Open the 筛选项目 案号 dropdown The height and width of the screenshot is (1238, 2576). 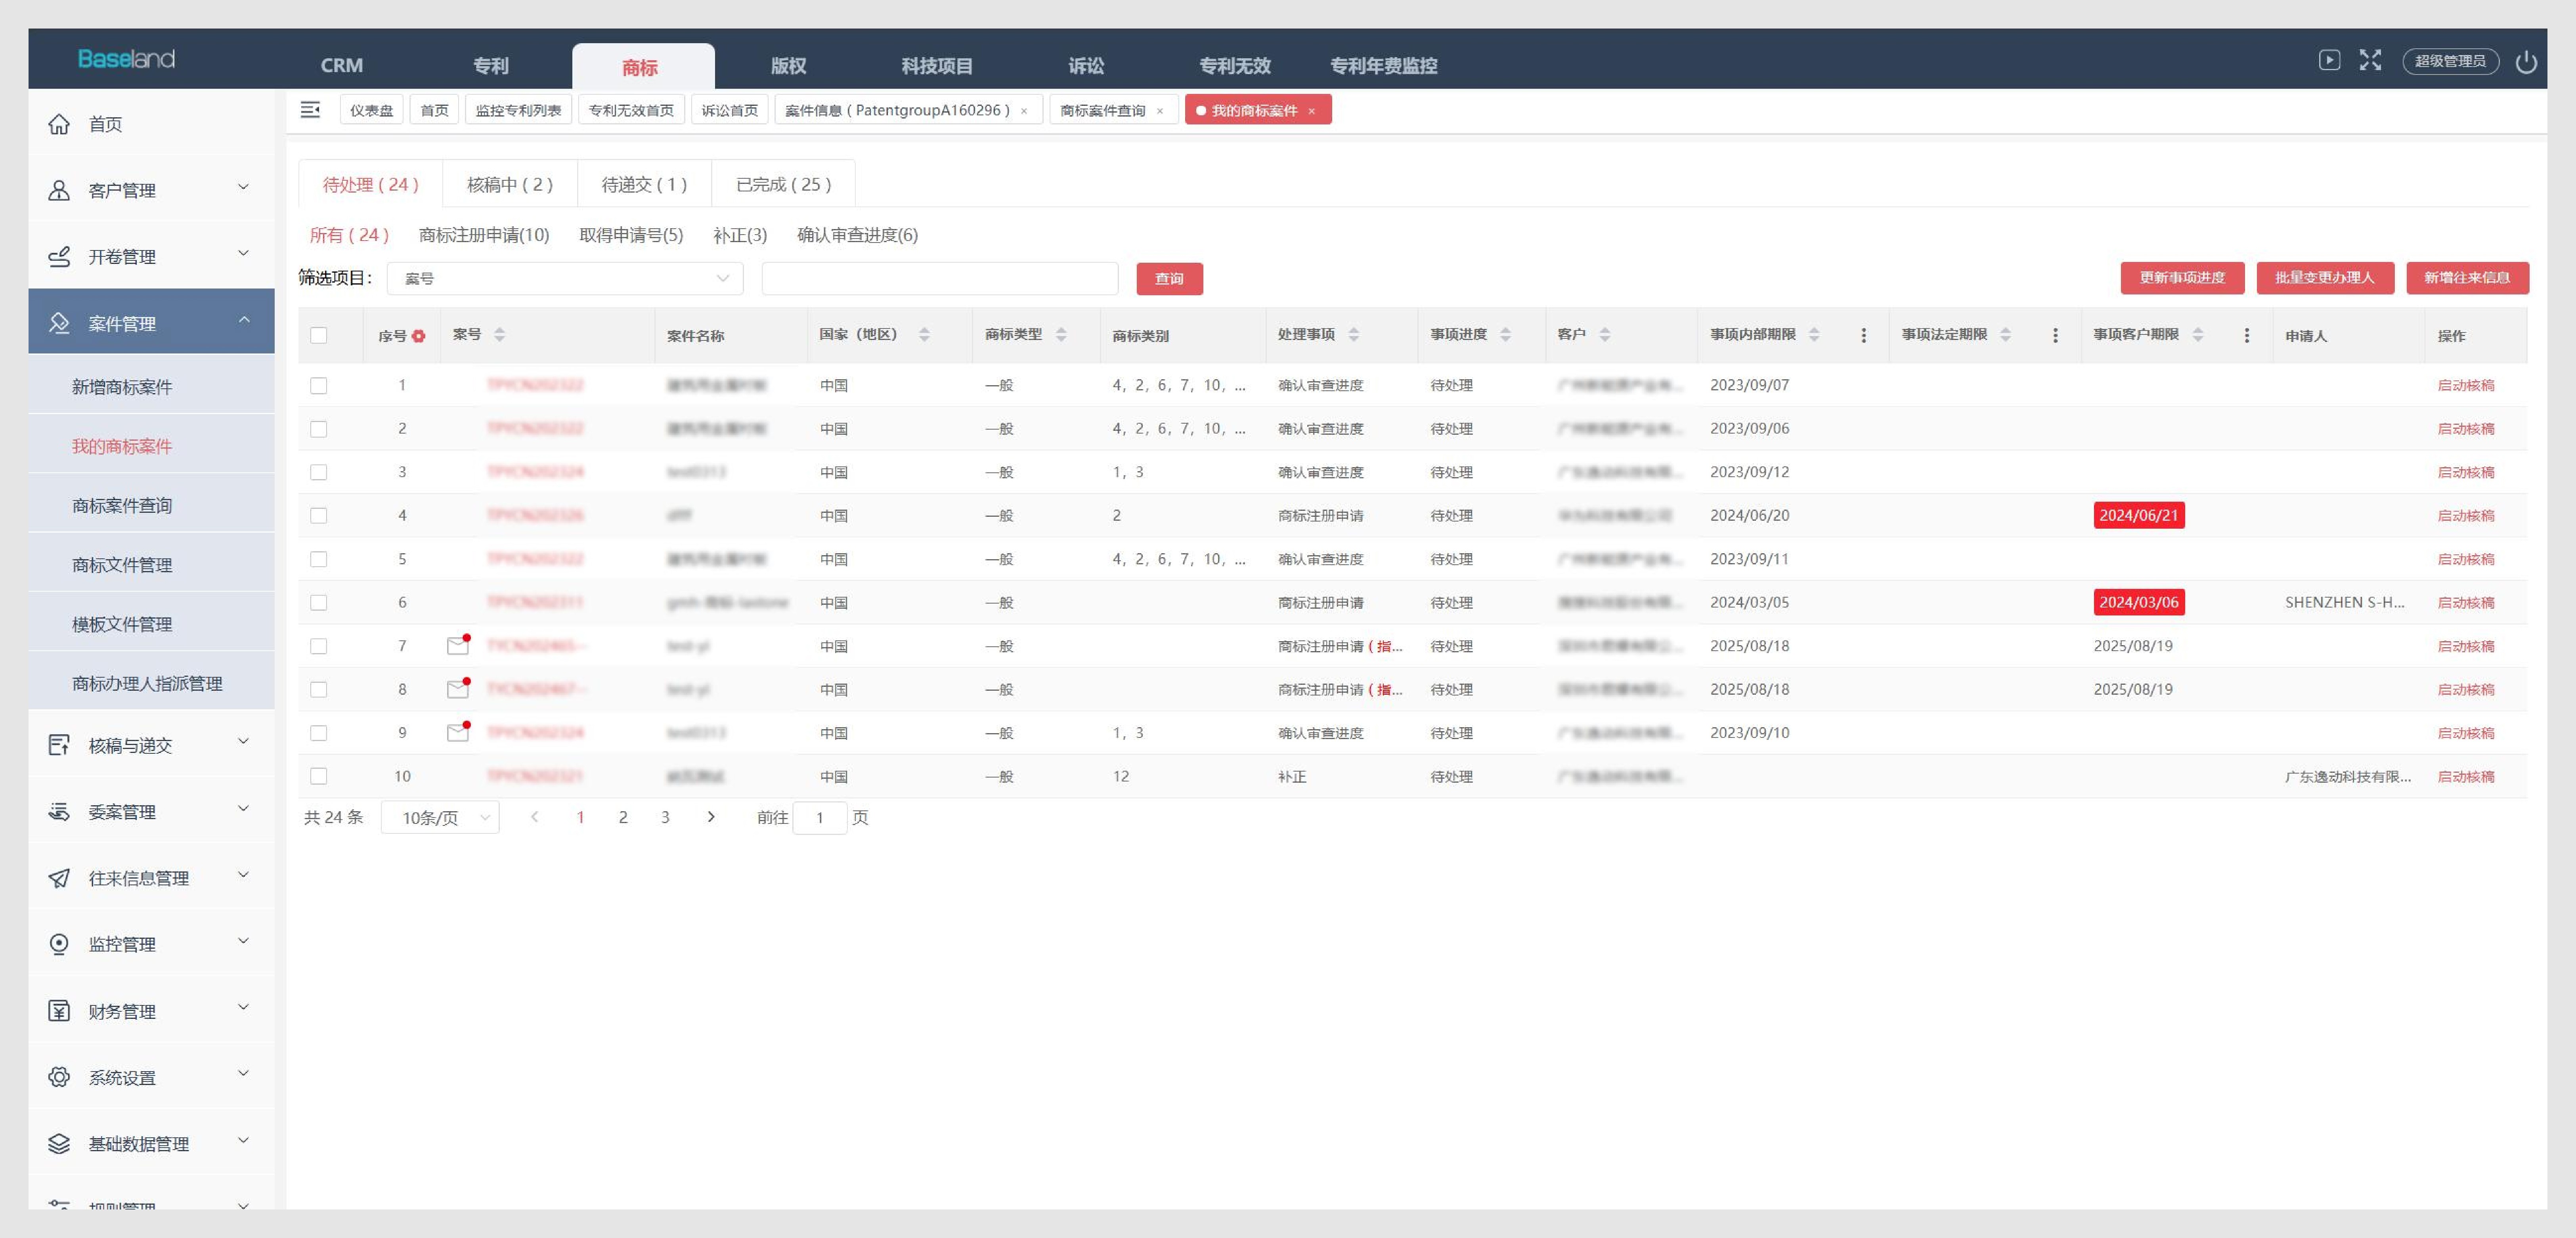tap(565, 278)
